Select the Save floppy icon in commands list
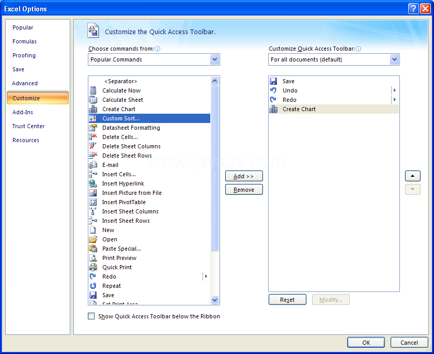 (x=93, y=295)
